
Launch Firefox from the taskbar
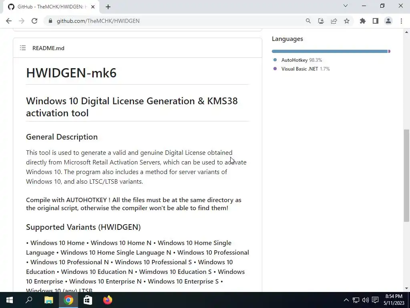coord(107,300)
